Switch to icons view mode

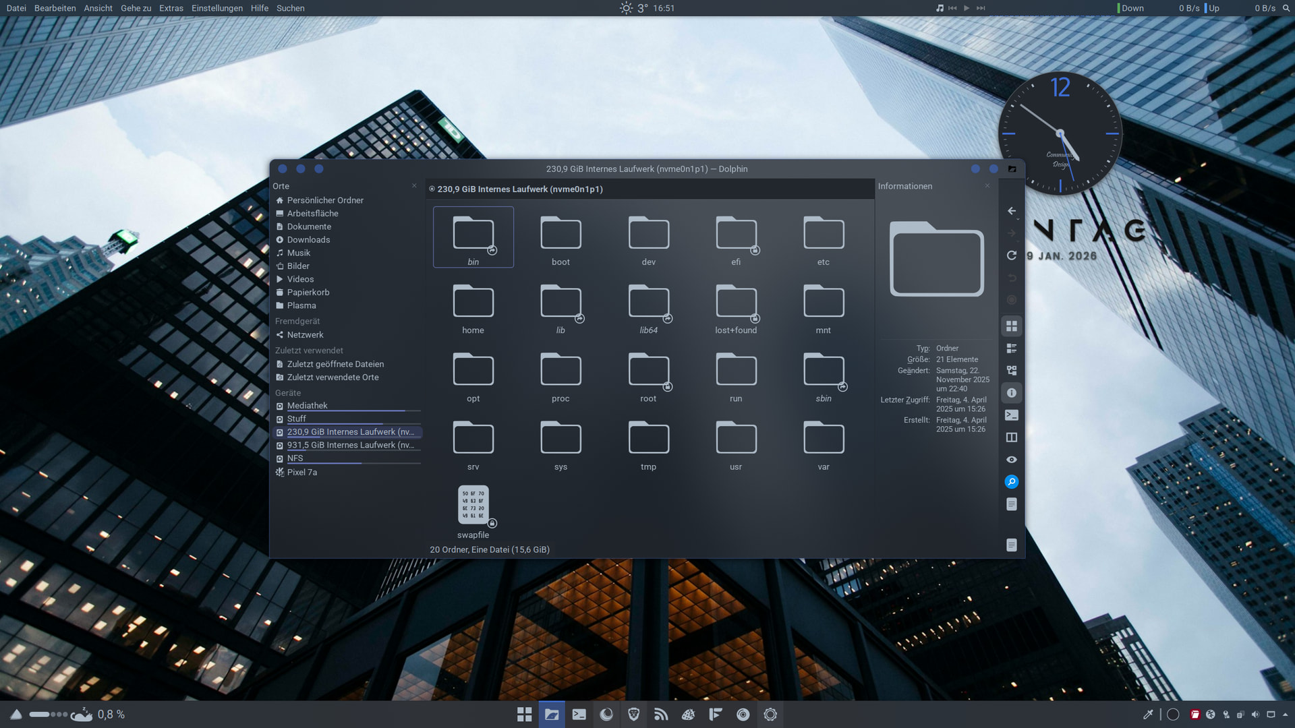pyautogui.click(x=1011, y=326)
